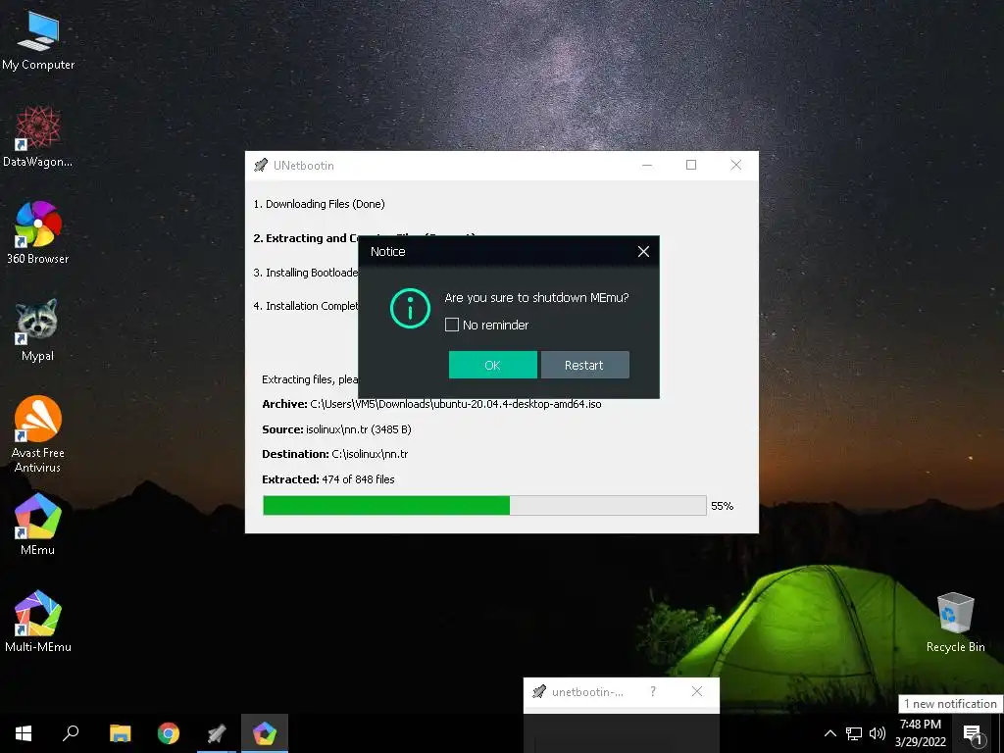Viewport: 1004px width, 753px height.
Task: Click the 'Destination: C:\isolinux\nn.tr' line
Action: tap(335, 454)
